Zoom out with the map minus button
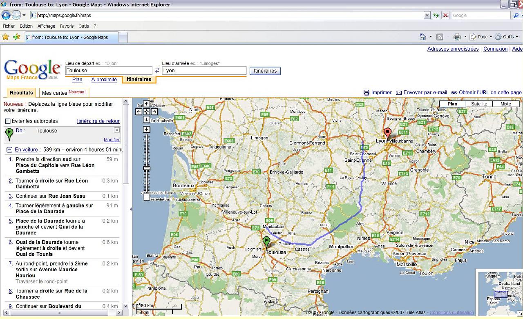523x319 pixels. (146, 197)
